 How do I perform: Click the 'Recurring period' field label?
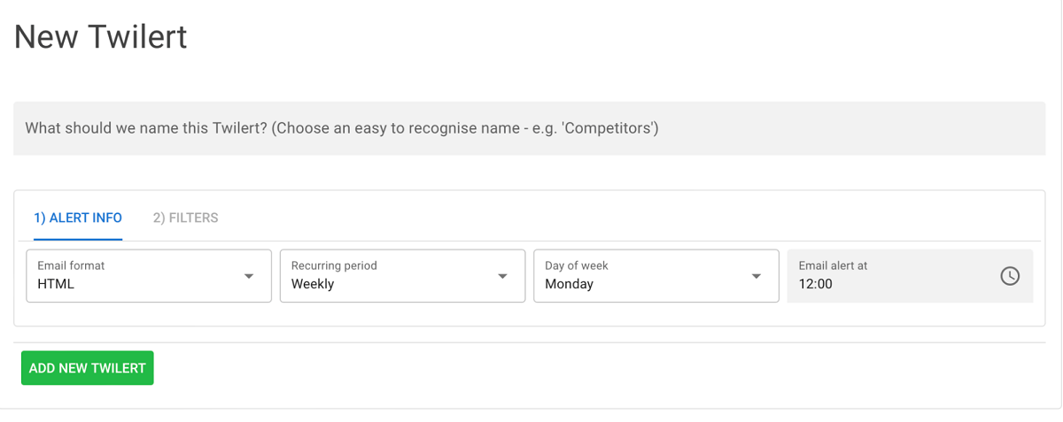pos(334,265)
